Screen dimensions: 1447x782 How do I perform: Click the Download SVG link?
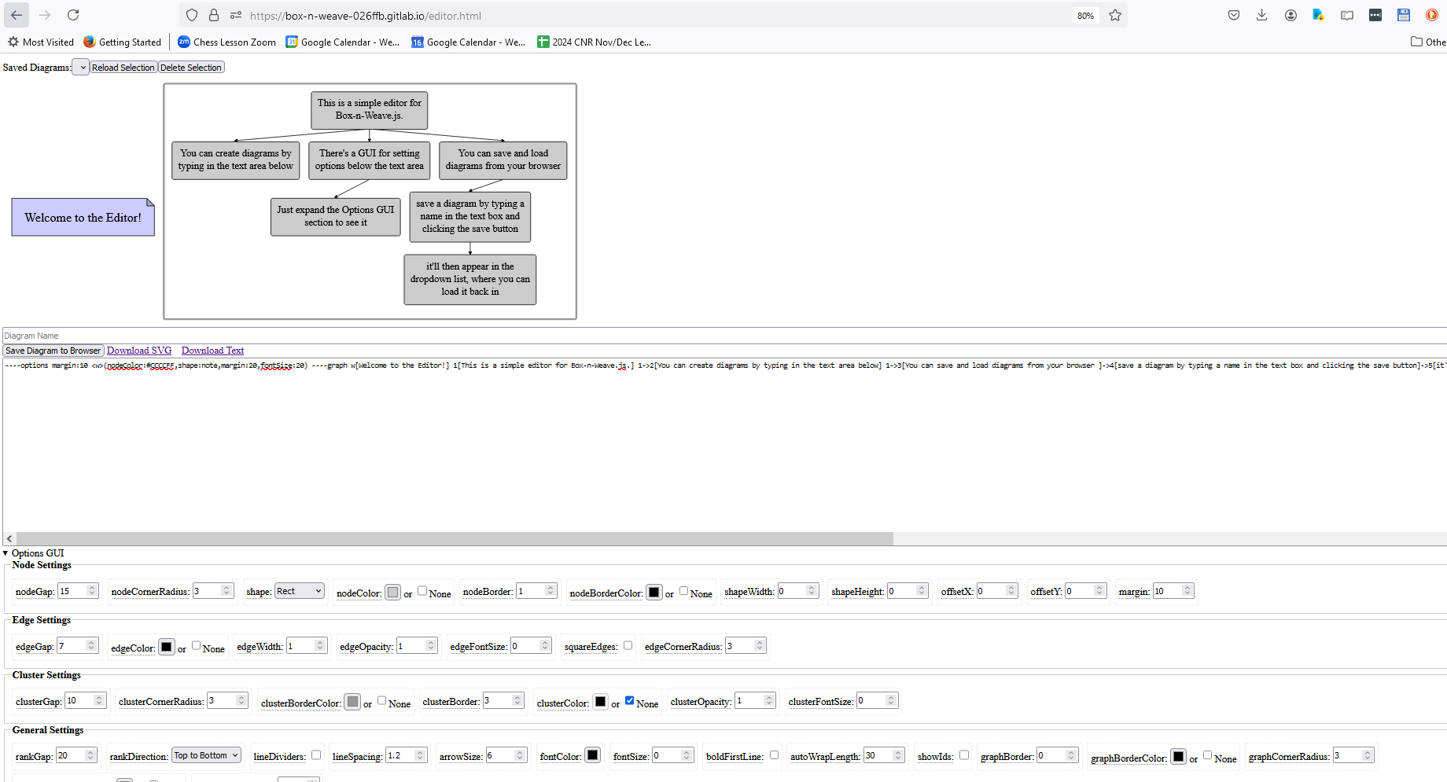(139, 351)
